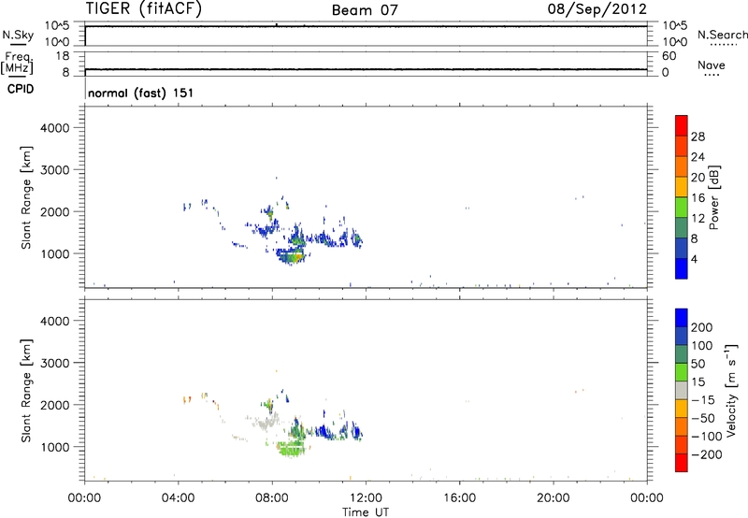Pick the red top segment of power colorbar
The height and width of the screenshot is (518, 748).
(682, 125)
